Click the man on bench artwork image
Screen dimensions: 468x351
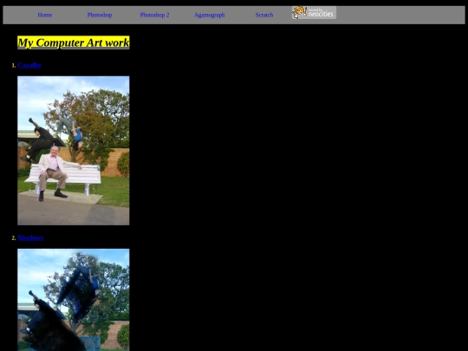pyautogui.click(x=74, y=151)
